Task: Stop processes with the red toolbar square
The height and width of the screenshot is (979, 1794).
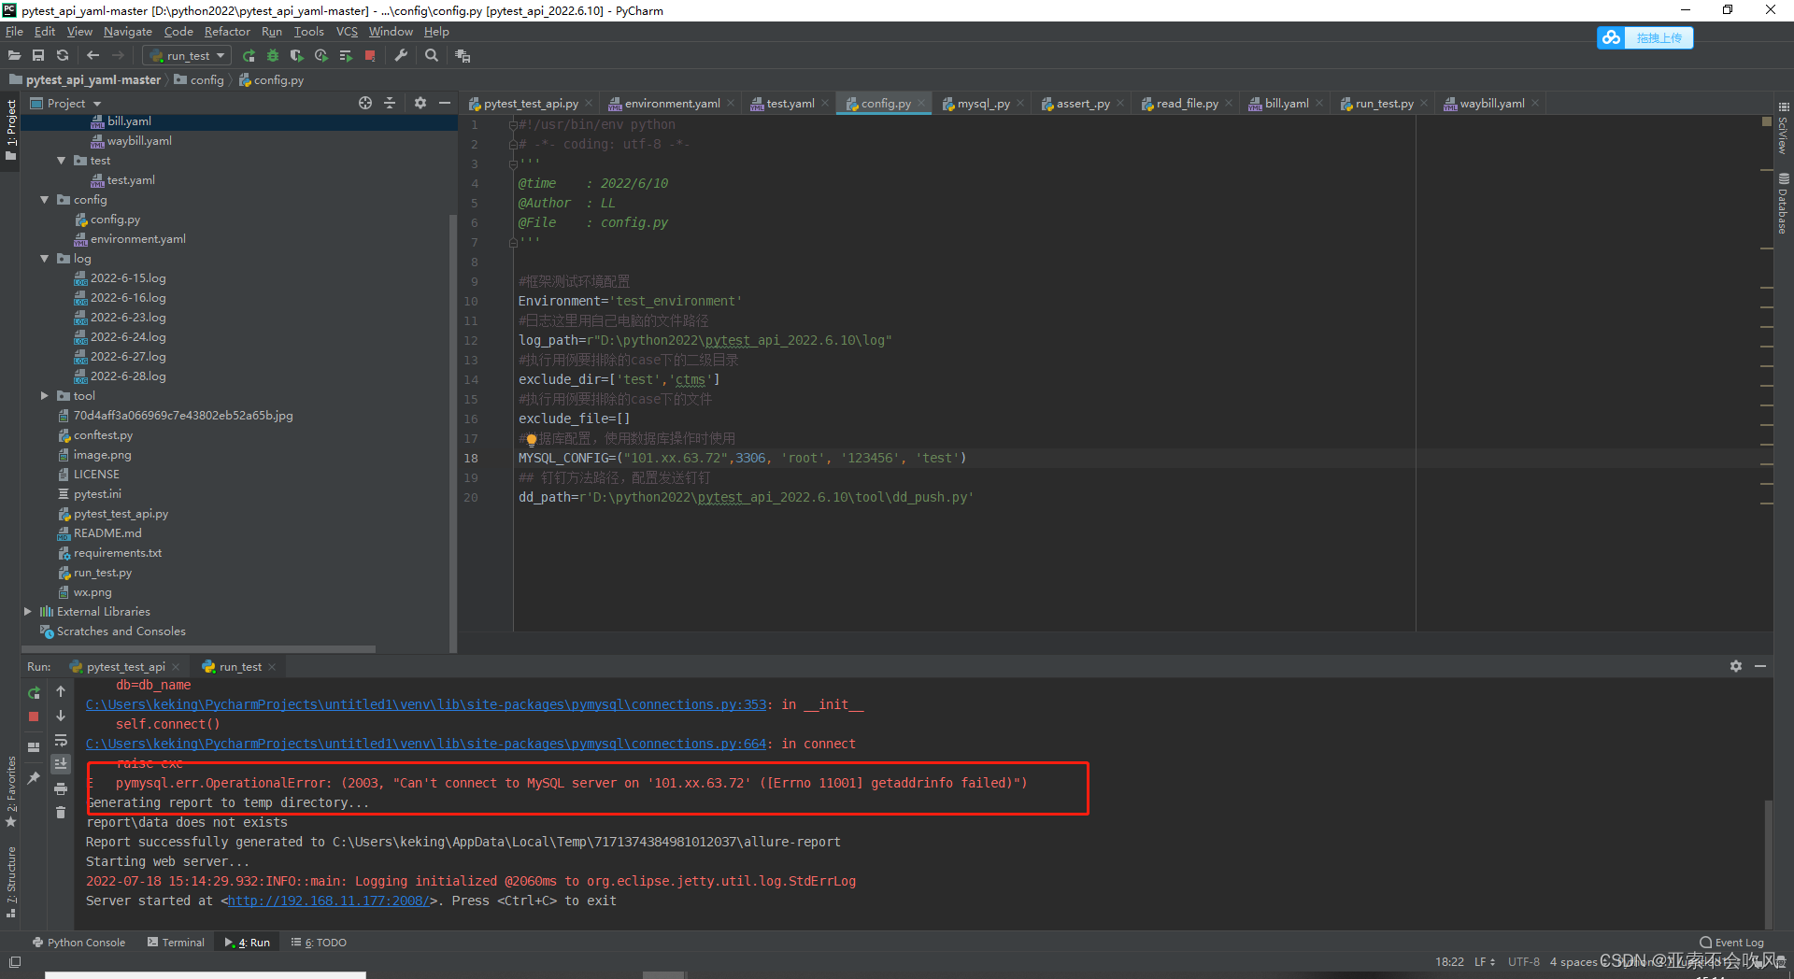Action: [370, 56]
